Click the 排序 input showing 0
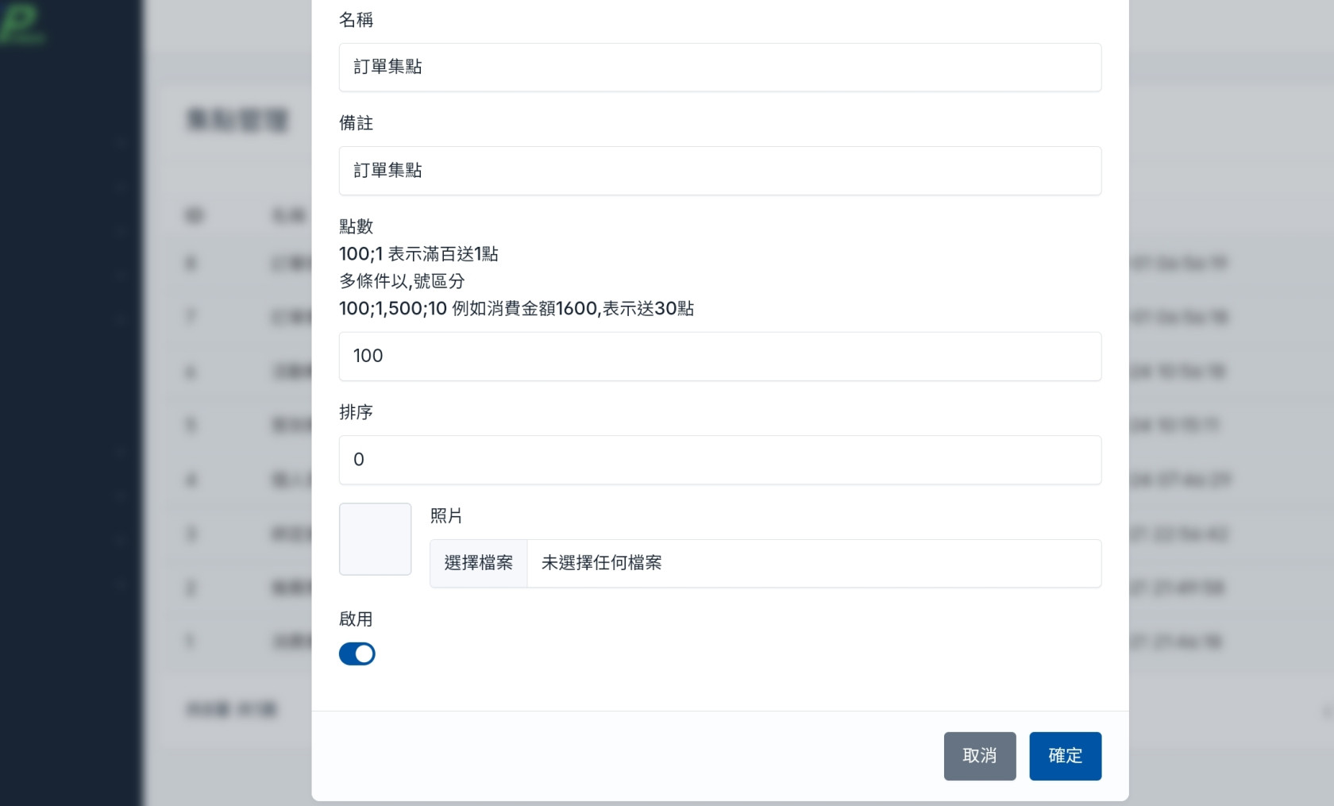 (x=719, y=460)
